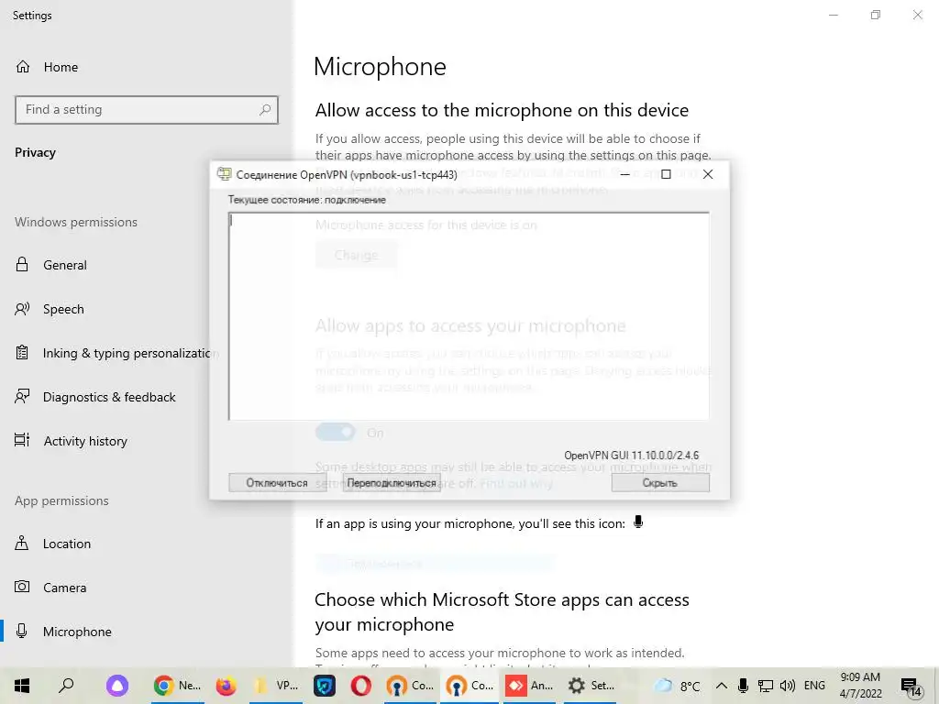Open the Windows Start menu
This screenshot has width=939, height=704.
coord(22,686)
